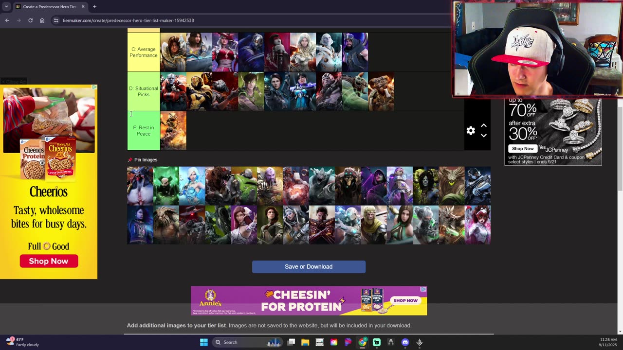This screenshot has height=350, width=623.
Task: Open the Windows Start menu
Action: coord(204,342)
